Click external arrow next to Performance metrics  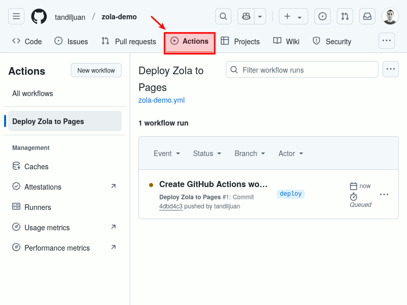(113, 247)
